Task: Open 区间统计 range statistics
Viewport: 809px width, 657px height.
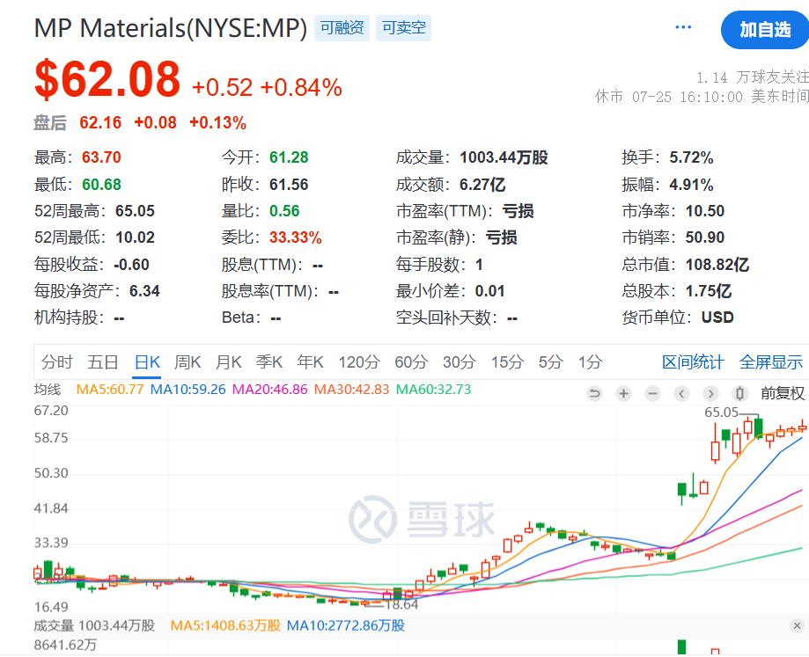Action: pos(693,362)
